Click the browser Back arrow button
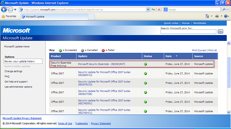This screenshot has width=231, height=129. 4,10
